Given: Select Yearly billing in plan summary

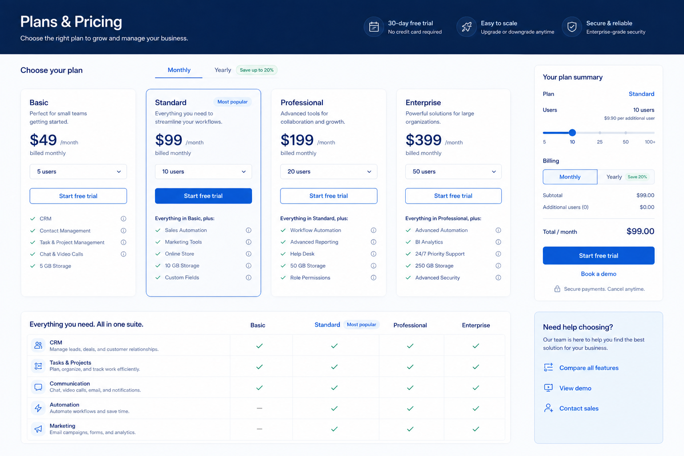Looking at the screenshot, I should pyautogui.click(x=626, y=177).
